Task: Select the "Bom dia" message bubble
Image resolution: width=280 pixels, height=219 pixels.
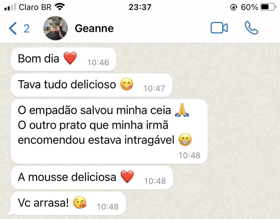Action: (63, 59)
